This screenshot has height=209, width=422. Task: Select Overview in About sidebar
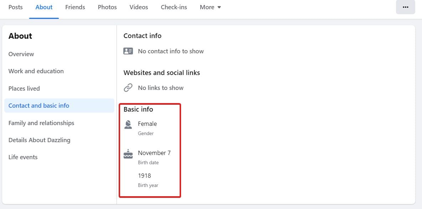coord(21,54)
